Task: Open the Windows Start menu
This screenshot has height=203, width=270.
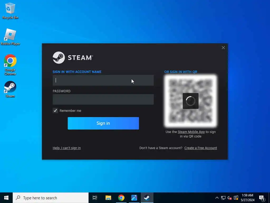Action: pos(6,198)
